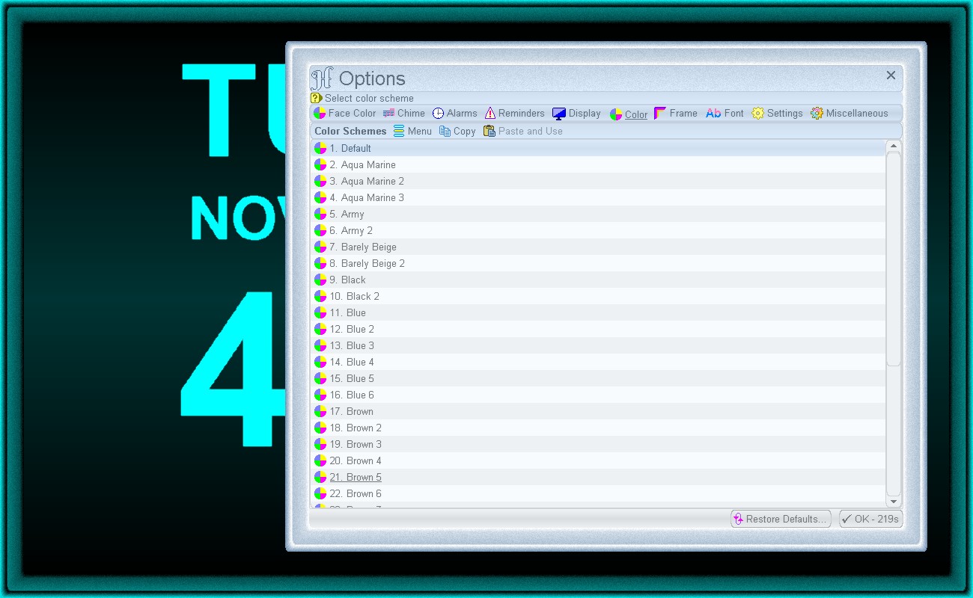Image resolution: width=973 pixels, height=598 pixels.
Task: Click the pie icon beside 17. Brown
Action: [x=320, y=411]
